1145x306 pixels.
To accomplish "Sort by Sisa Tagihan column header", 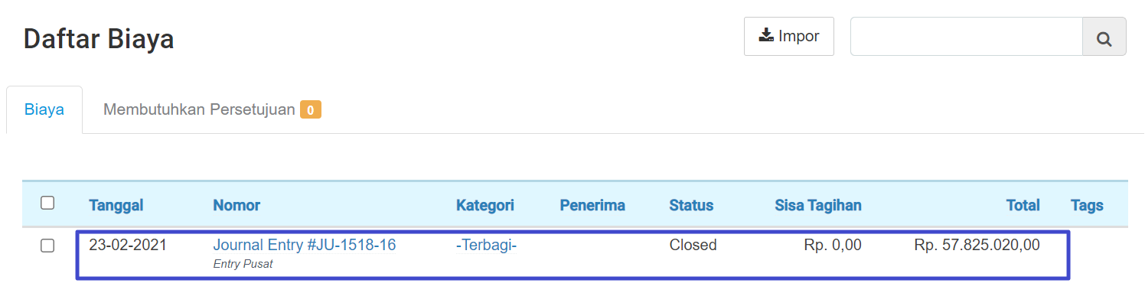I will click(818, 205).
